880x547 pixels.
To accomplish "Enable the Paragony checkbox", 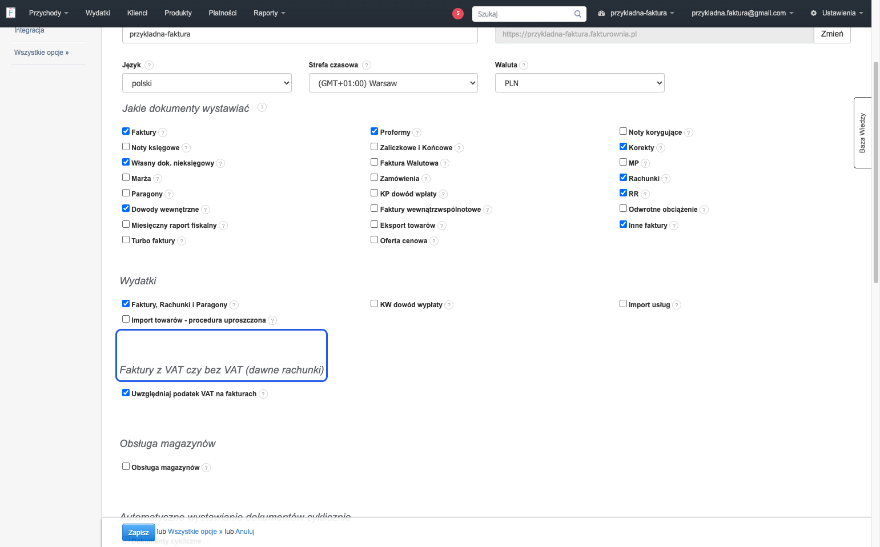I will [x=126, y=193].
